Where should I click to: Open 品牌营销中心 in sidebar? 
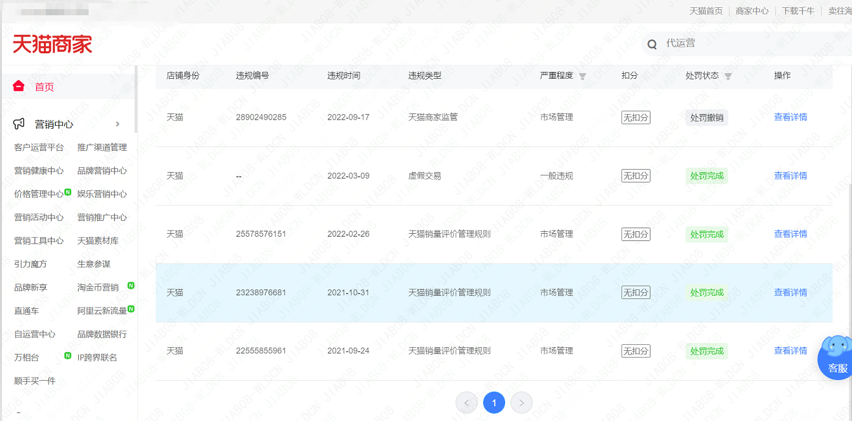coord(102,171)
